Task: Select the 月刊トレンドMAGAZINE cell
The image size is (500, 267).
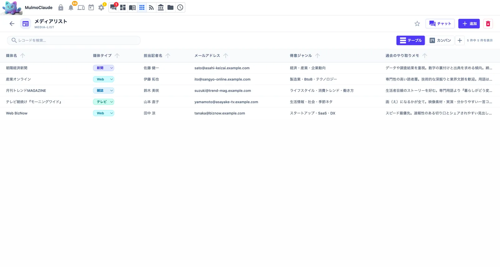Action: pos(26,91)
